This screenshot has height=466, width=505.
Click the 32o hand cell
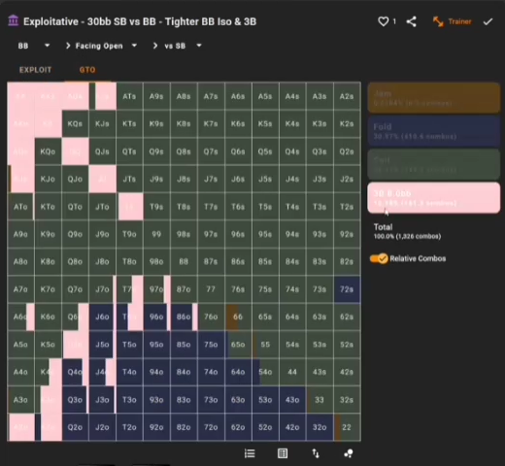pyautogui.click(x=320, y=427)
